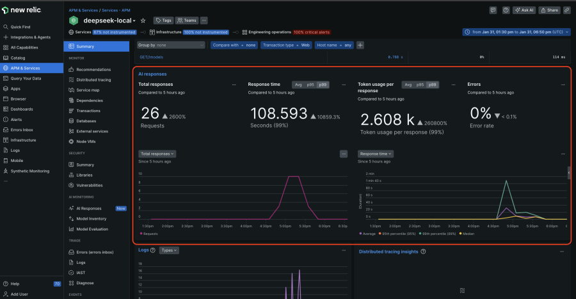Image resolution: width=576 pixels, height=299 pixels.
Task: Click the Ask AI button
Action: (524, 10)
